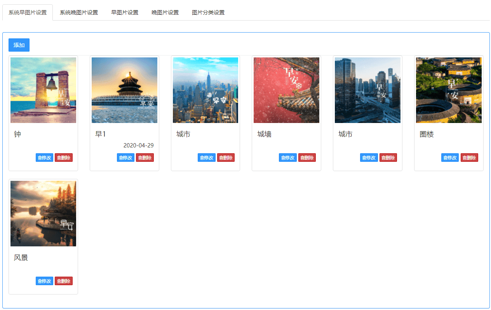Select the card title 城墙
The width and height of the screenshot is (491, 310).
[x=265, y=134]
